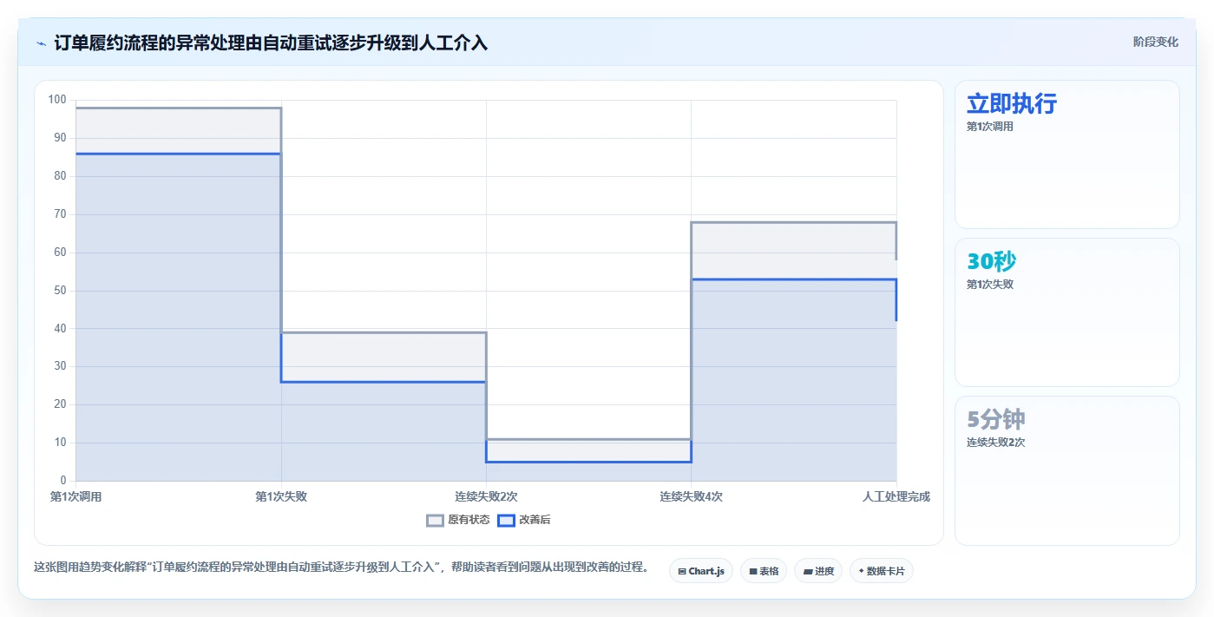Click the 数据卡片 tag
Image resolution: width=1214 pixels, height=617 pixels.
pyautogui.click(x=882, y=571)
